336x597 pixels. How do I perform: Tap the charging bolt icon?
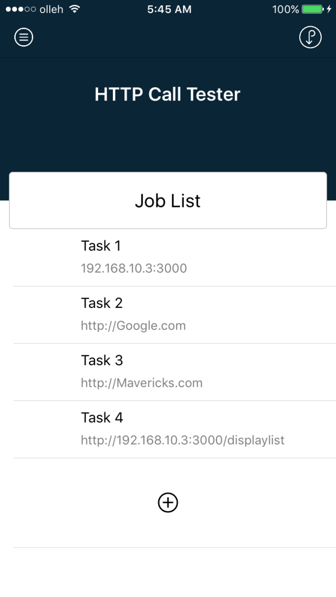pos(329,9)
